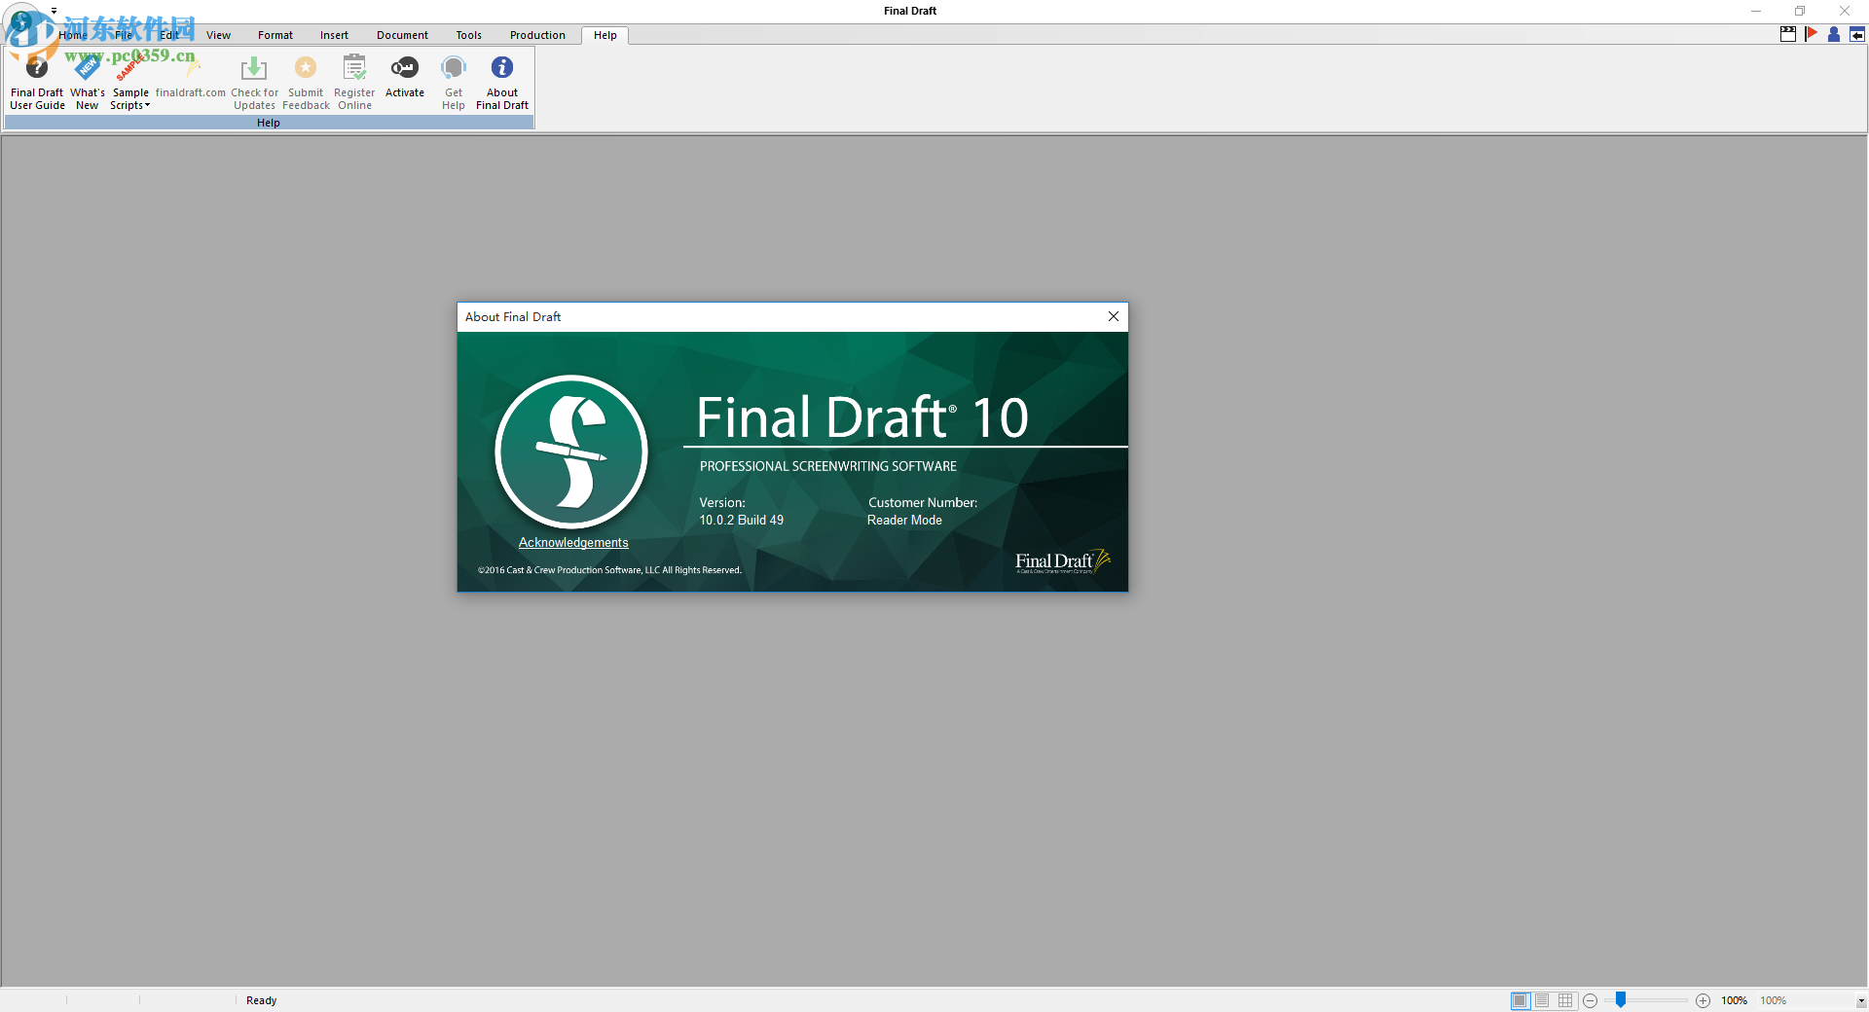This screenshot has width=1869, height=1012.
Task: Click the Final Draft 10 logo emblem in dialog
Action: click(x=571, y=452)
